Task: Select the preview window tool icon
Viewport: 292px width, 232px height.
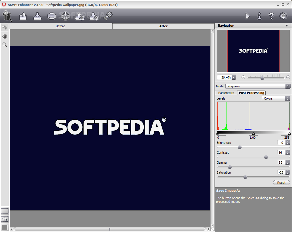Action: (5, 28)
